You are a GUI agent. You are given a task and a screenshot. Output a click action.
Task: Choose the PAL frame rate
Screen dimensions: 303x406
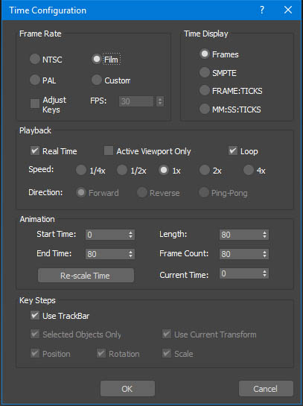coord(35,80)
